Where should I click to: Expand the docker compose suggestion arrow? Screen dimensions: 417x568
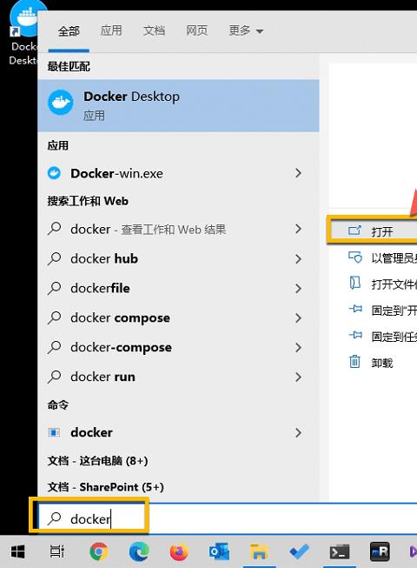pos(298,318)
